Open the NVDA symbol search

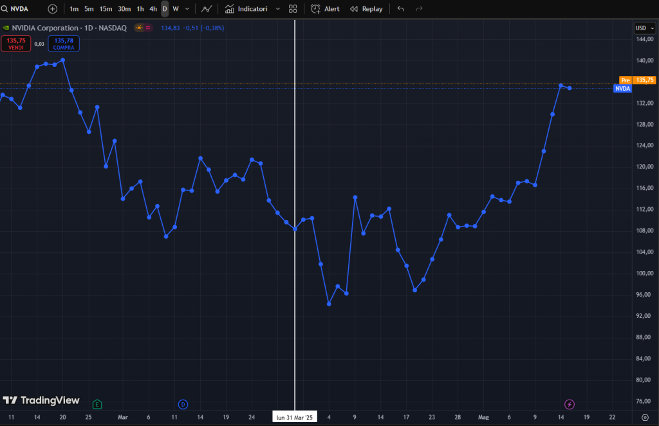click(15, 9)
